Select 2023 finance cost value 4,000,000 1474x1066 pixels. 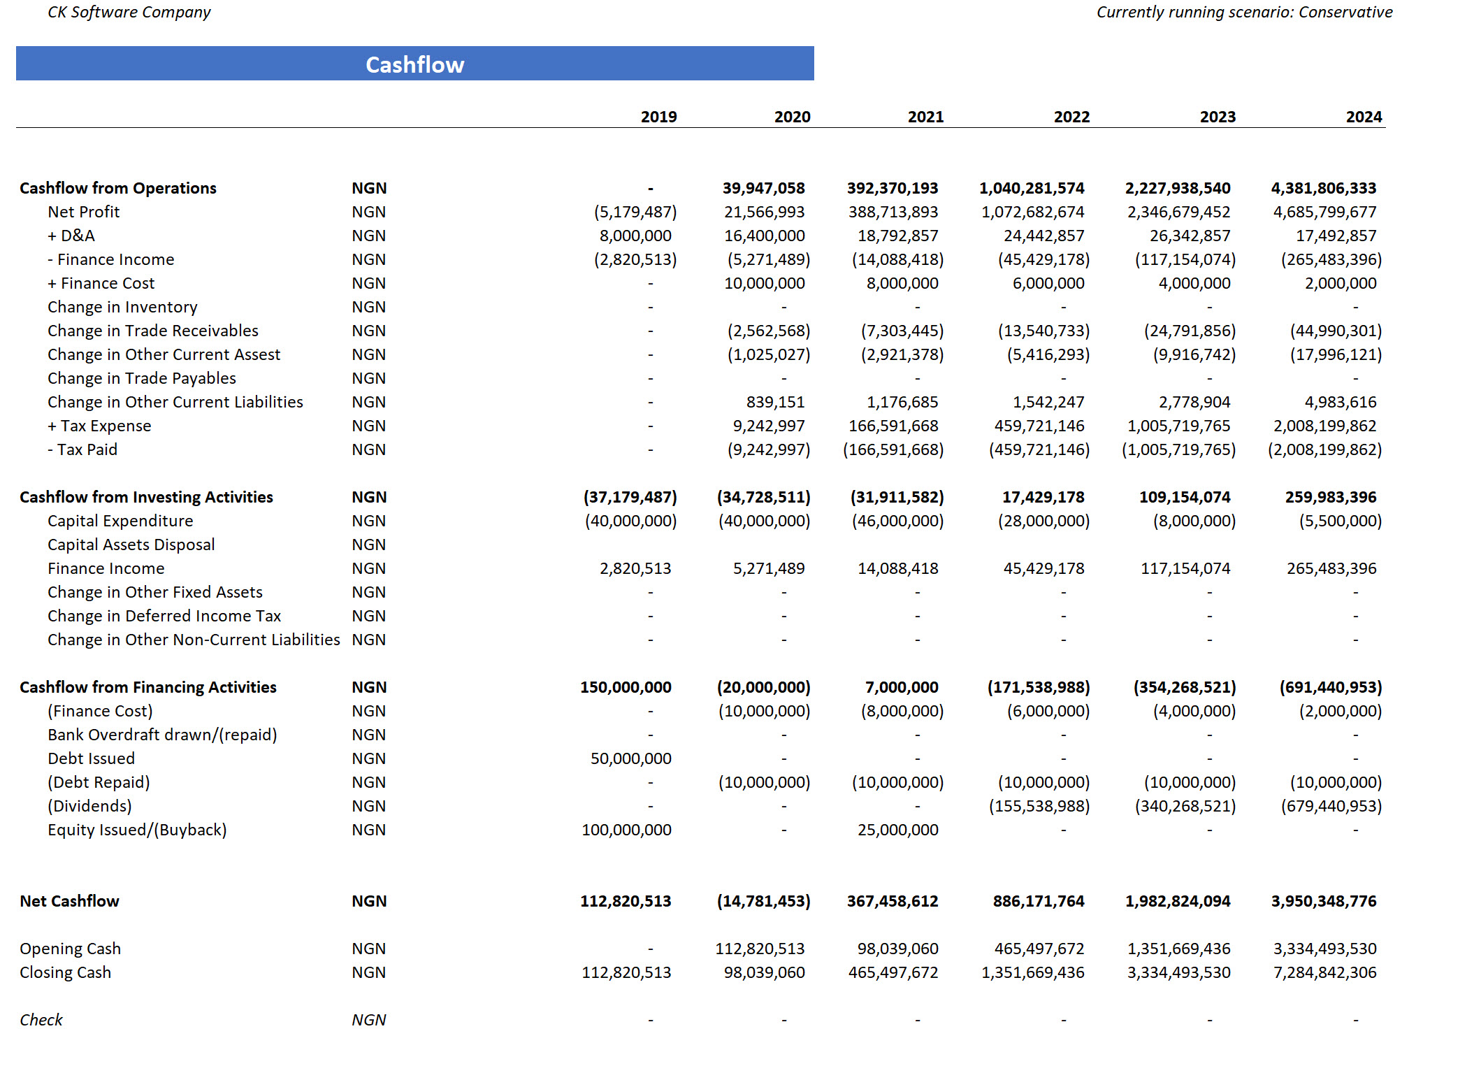tap(1194, 283)
